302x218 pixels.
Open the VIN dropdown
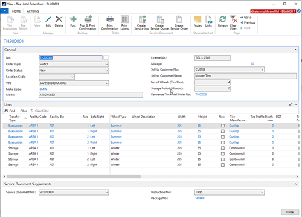click(x=106, y=83)
